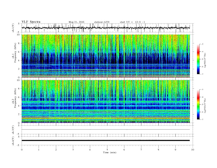Image resolution: width=217 pixels, height=168 pixels.
Task: Click the "6" tick on the time axis
Action: (124, 150)
